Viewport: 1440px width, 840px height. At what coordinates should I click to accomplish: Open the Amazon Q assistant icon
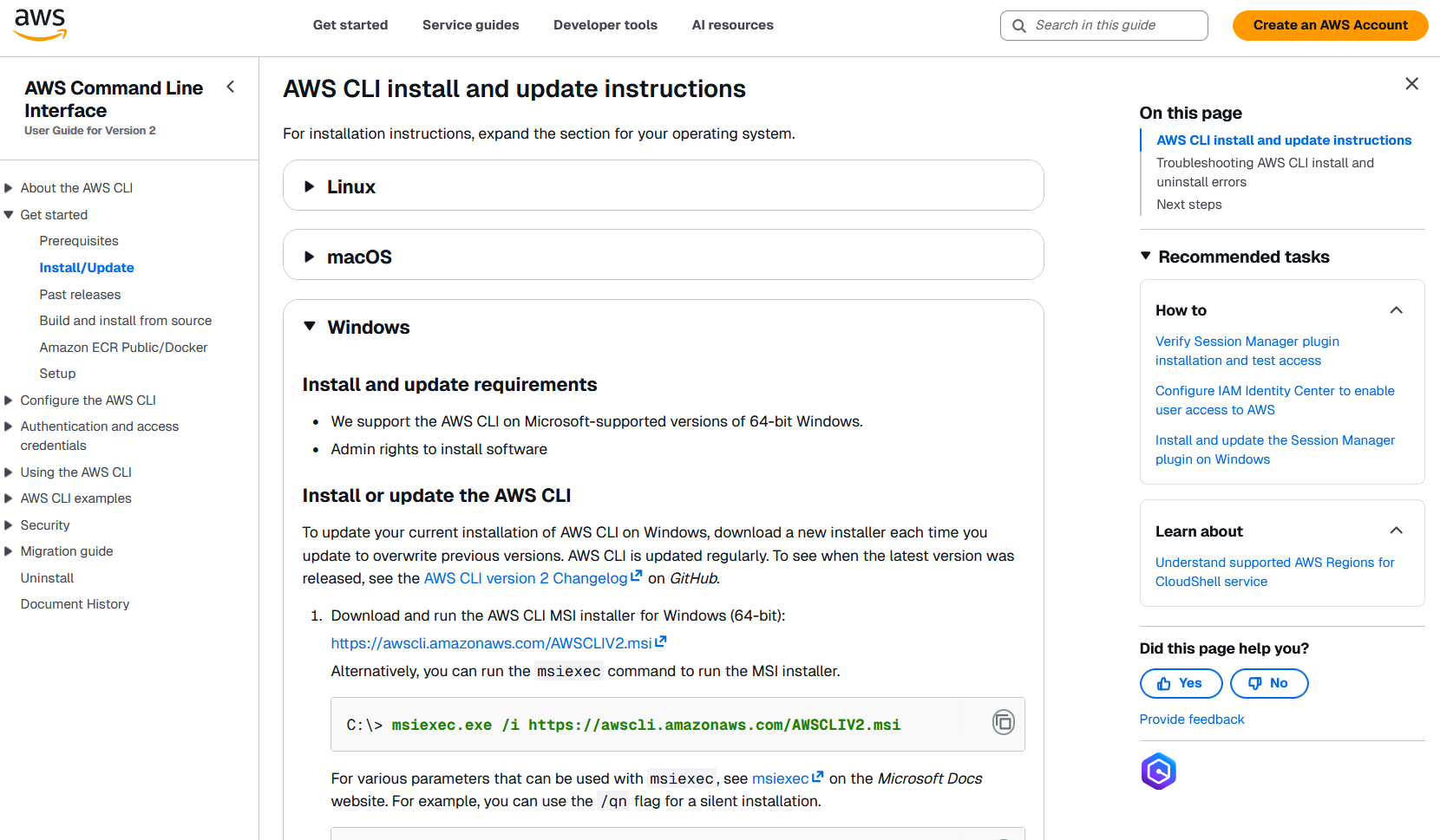coord(1158,772)
